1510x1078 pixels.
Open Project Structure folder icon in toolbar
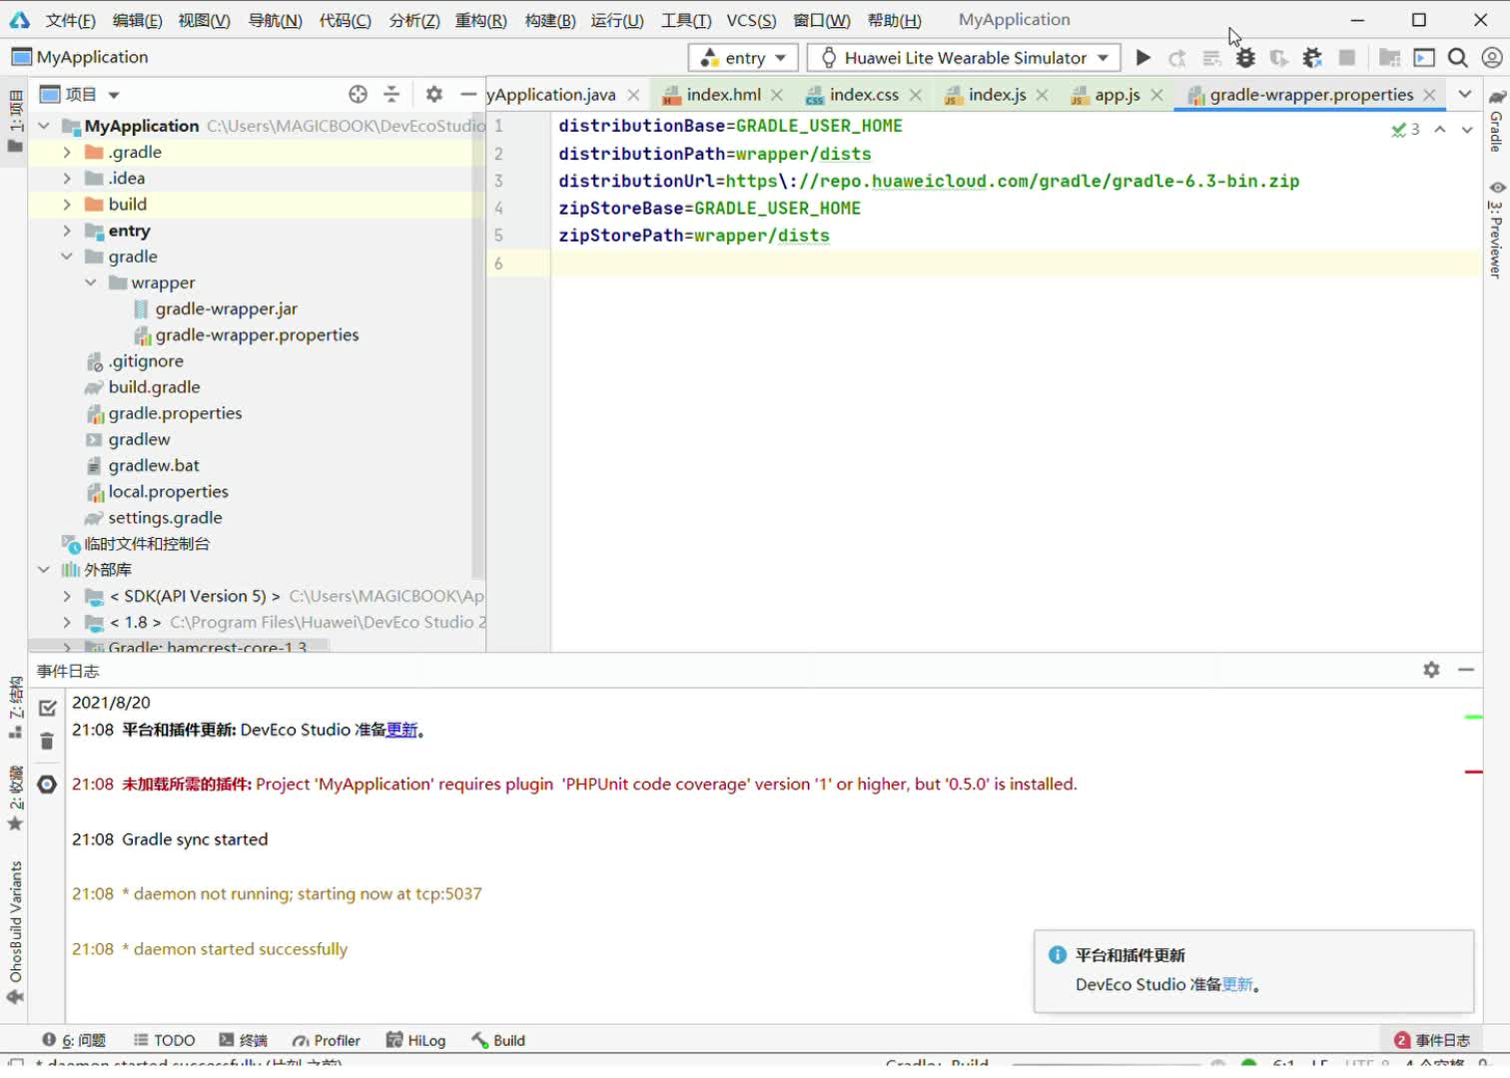pyautogui.click(x=1389, y=58)
